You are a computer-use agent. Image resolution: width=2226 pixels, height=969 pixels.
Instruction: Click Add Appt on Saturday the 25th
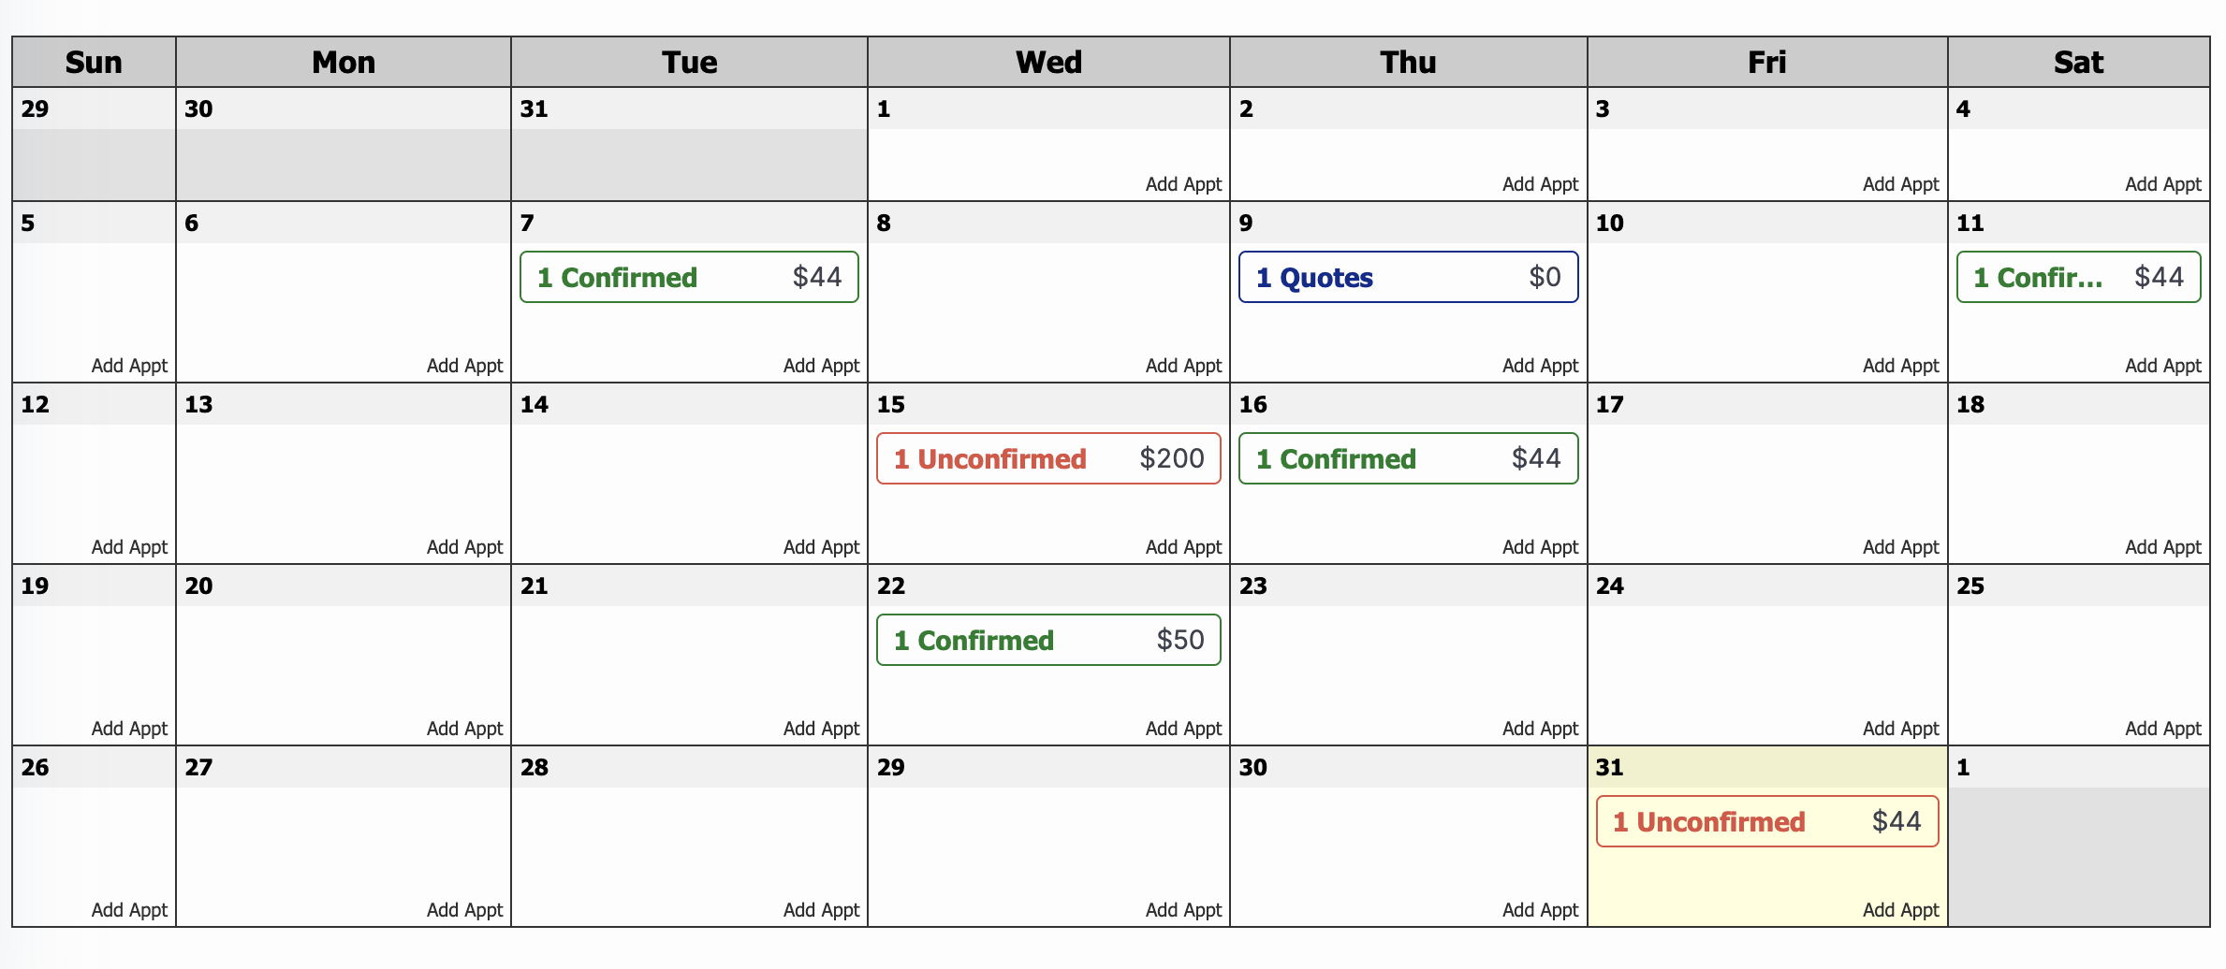(2162, 729)
